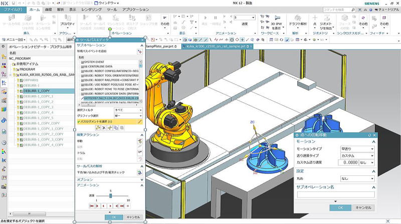Reset the Rotate to Point dialog
The width and height of the screenshot is (401, 224).
coord(369,135)
